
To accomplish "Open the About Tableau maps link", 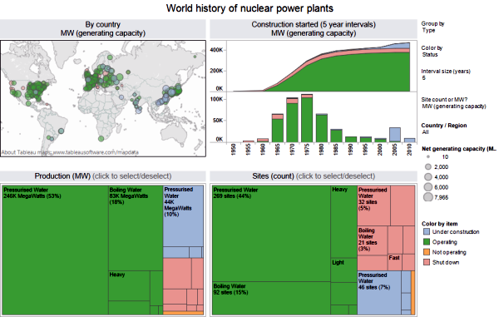I will (x=70, y=152).
